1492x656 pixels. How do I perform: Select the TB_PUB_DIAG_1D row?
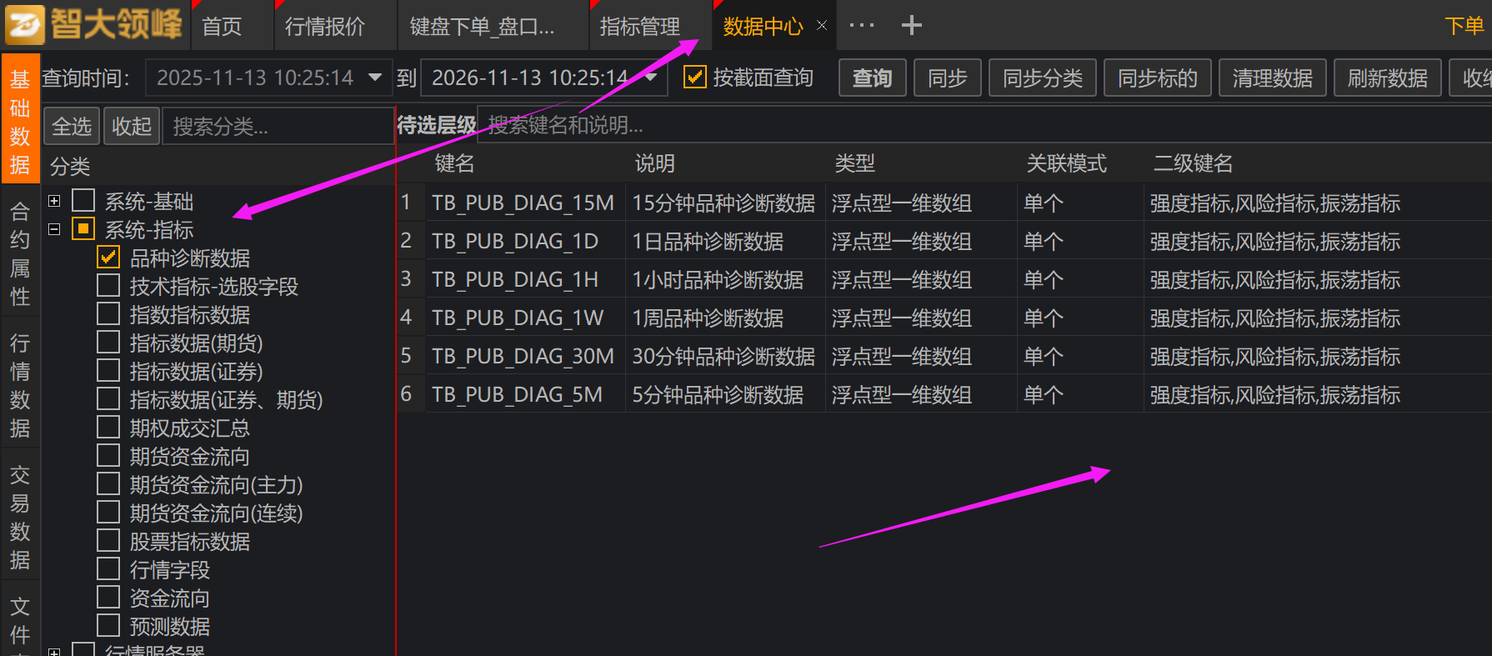(514, 241)
